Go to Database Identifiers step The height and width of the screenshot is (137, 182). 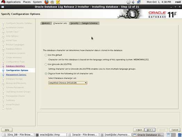(x=15, y=66)
